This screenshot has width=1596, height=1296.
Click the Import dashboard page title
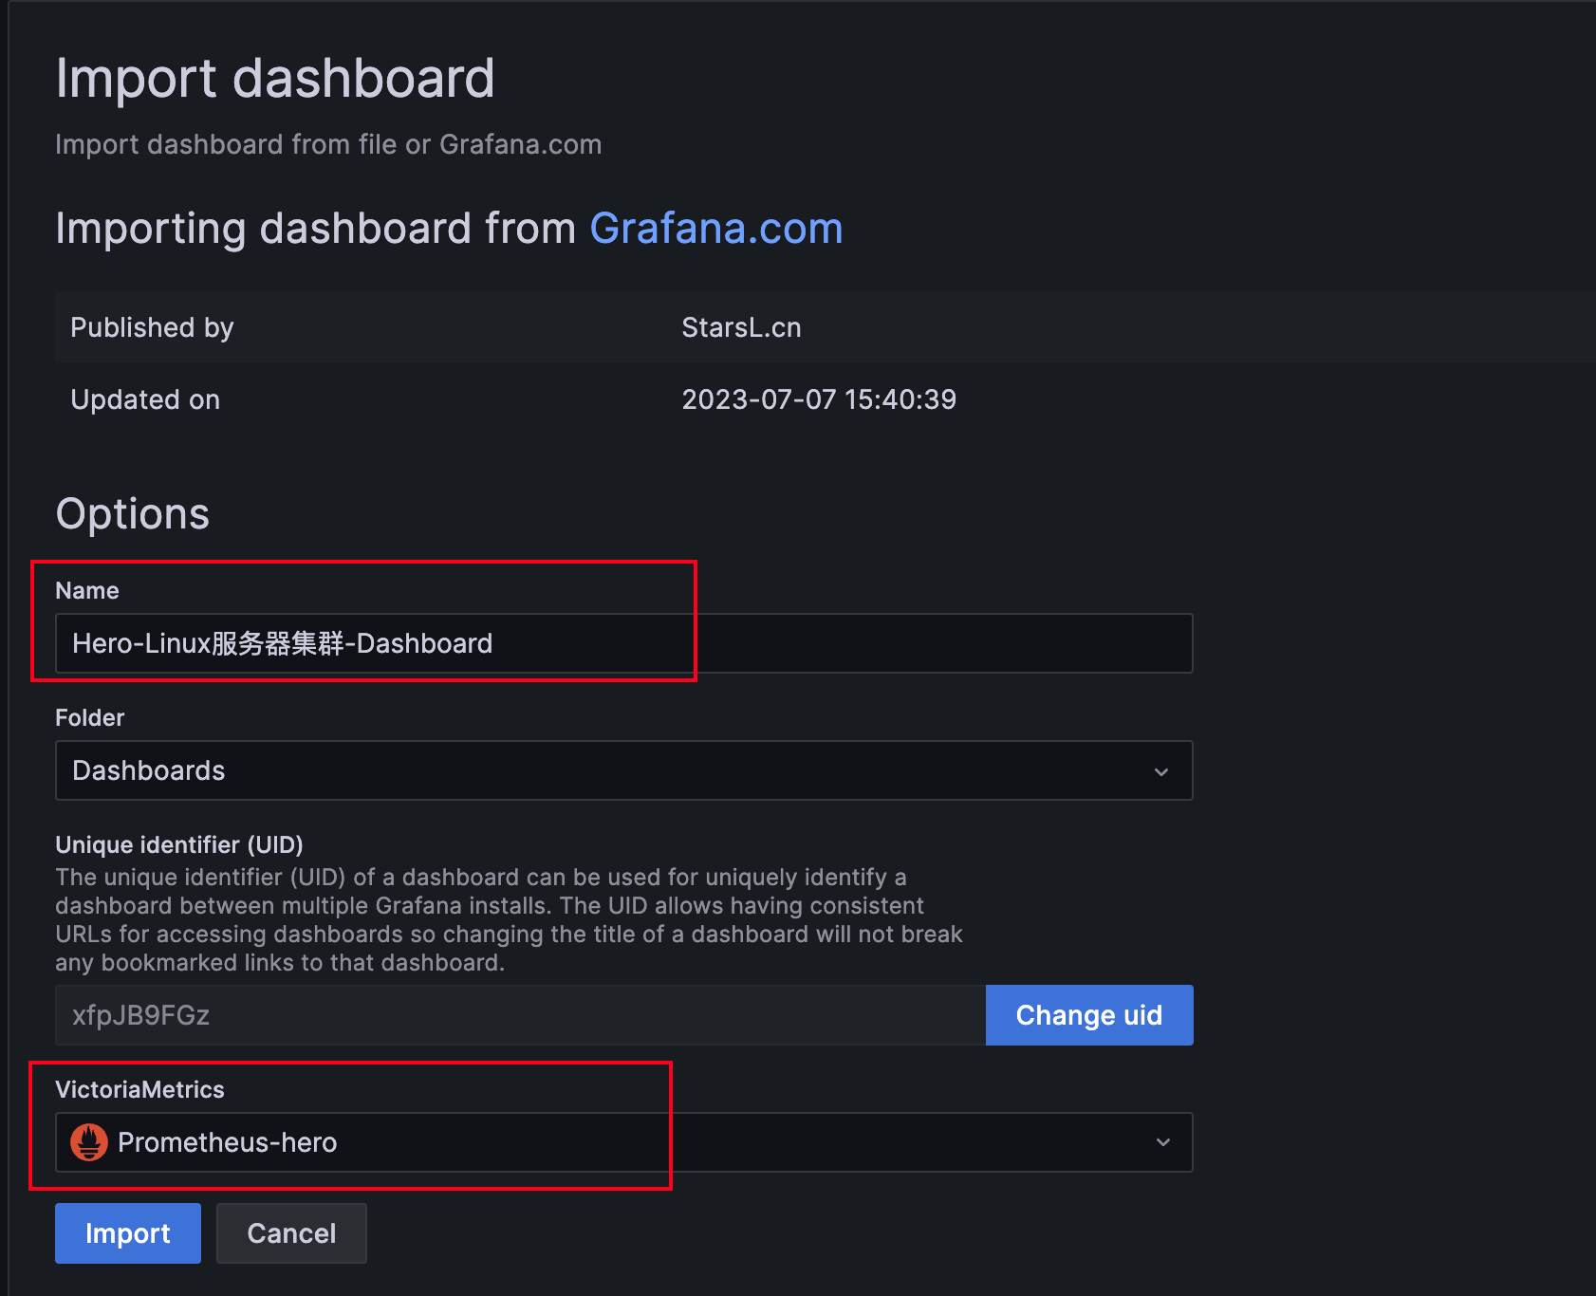click(x=275, y=78)
